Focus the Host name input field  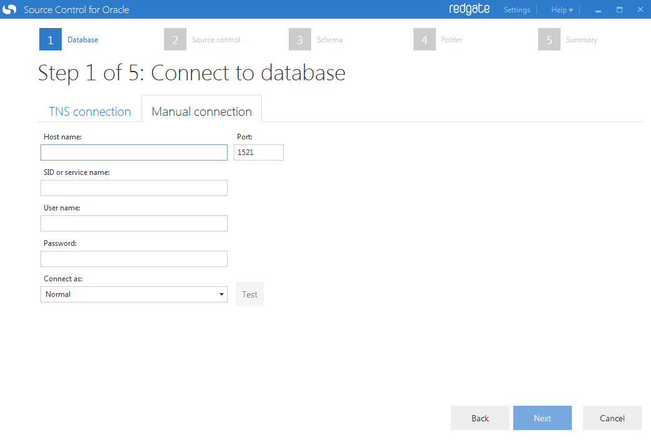point(134,152)
